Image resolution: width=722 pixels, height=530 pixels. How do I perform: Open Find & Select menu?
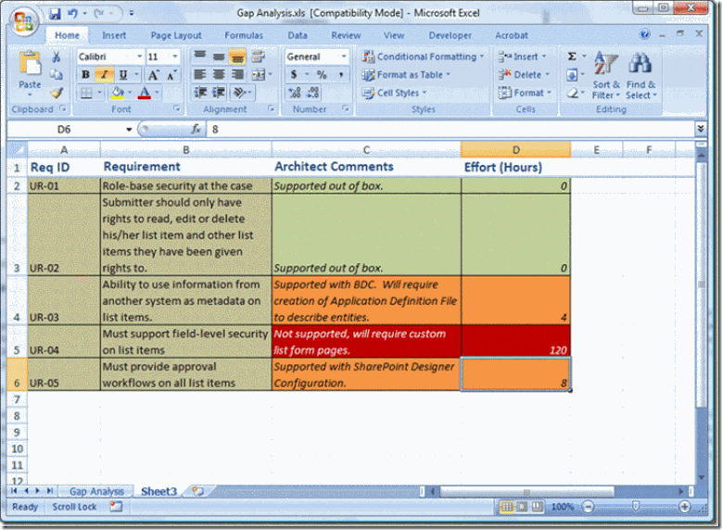click(x=640, y=75)
